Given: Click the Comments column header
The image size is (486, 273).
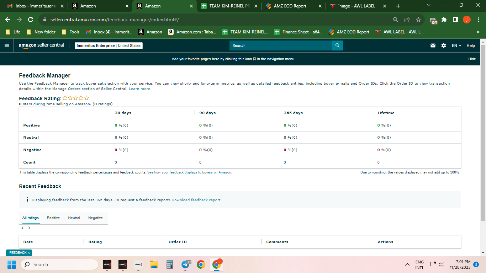Looking at the screenshot, I should coord(277,242).
